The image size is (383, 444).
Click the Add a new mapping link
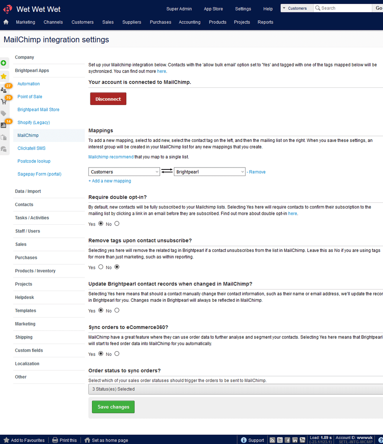tap(110, 181)
